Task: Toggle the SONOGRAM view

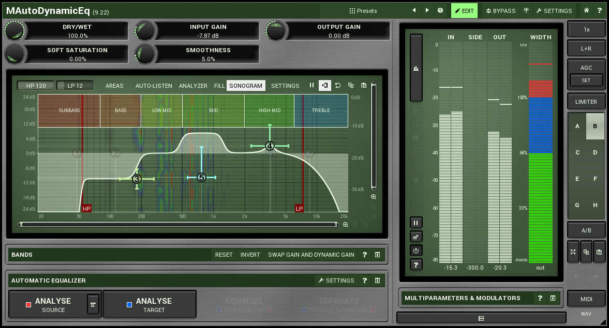Action: (246, 86)
